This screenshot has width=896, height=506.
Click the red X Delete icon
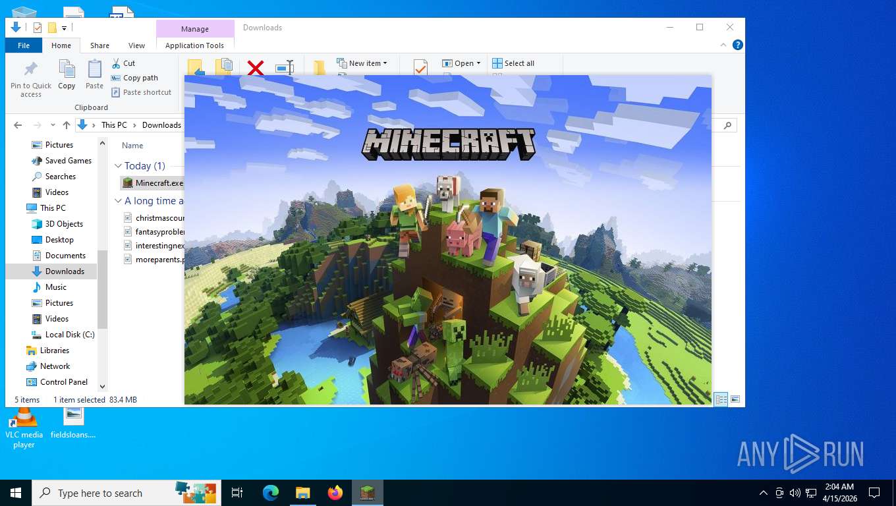[x=256, y=67]
